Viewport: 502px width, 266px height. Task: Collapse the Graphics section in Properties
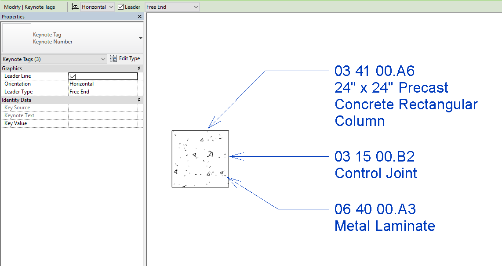(139, 68)
